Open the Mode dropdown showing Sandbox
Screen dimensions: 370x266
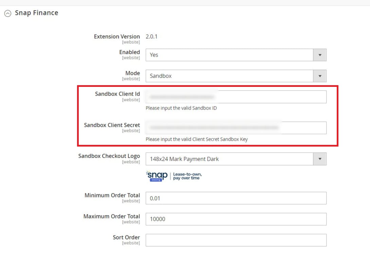236,76
